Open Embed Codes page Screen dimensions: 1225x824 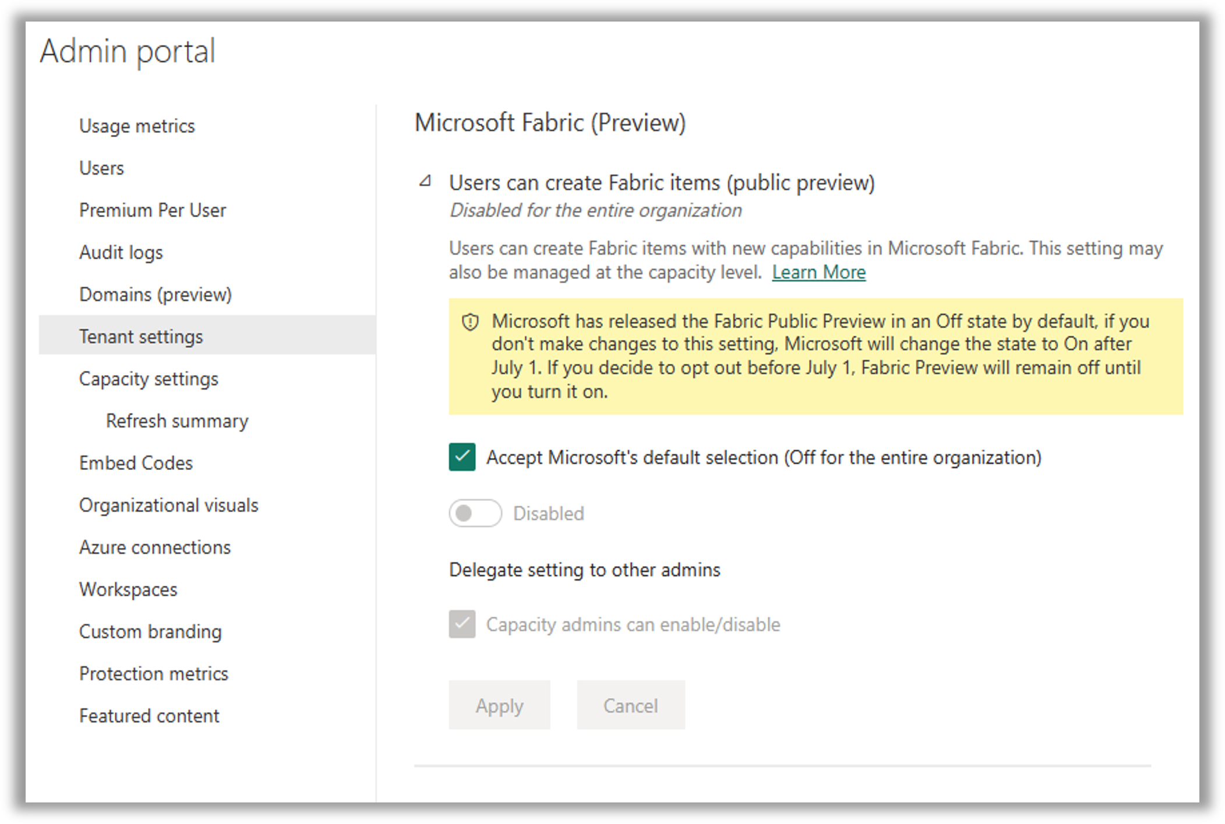(135, 463)
